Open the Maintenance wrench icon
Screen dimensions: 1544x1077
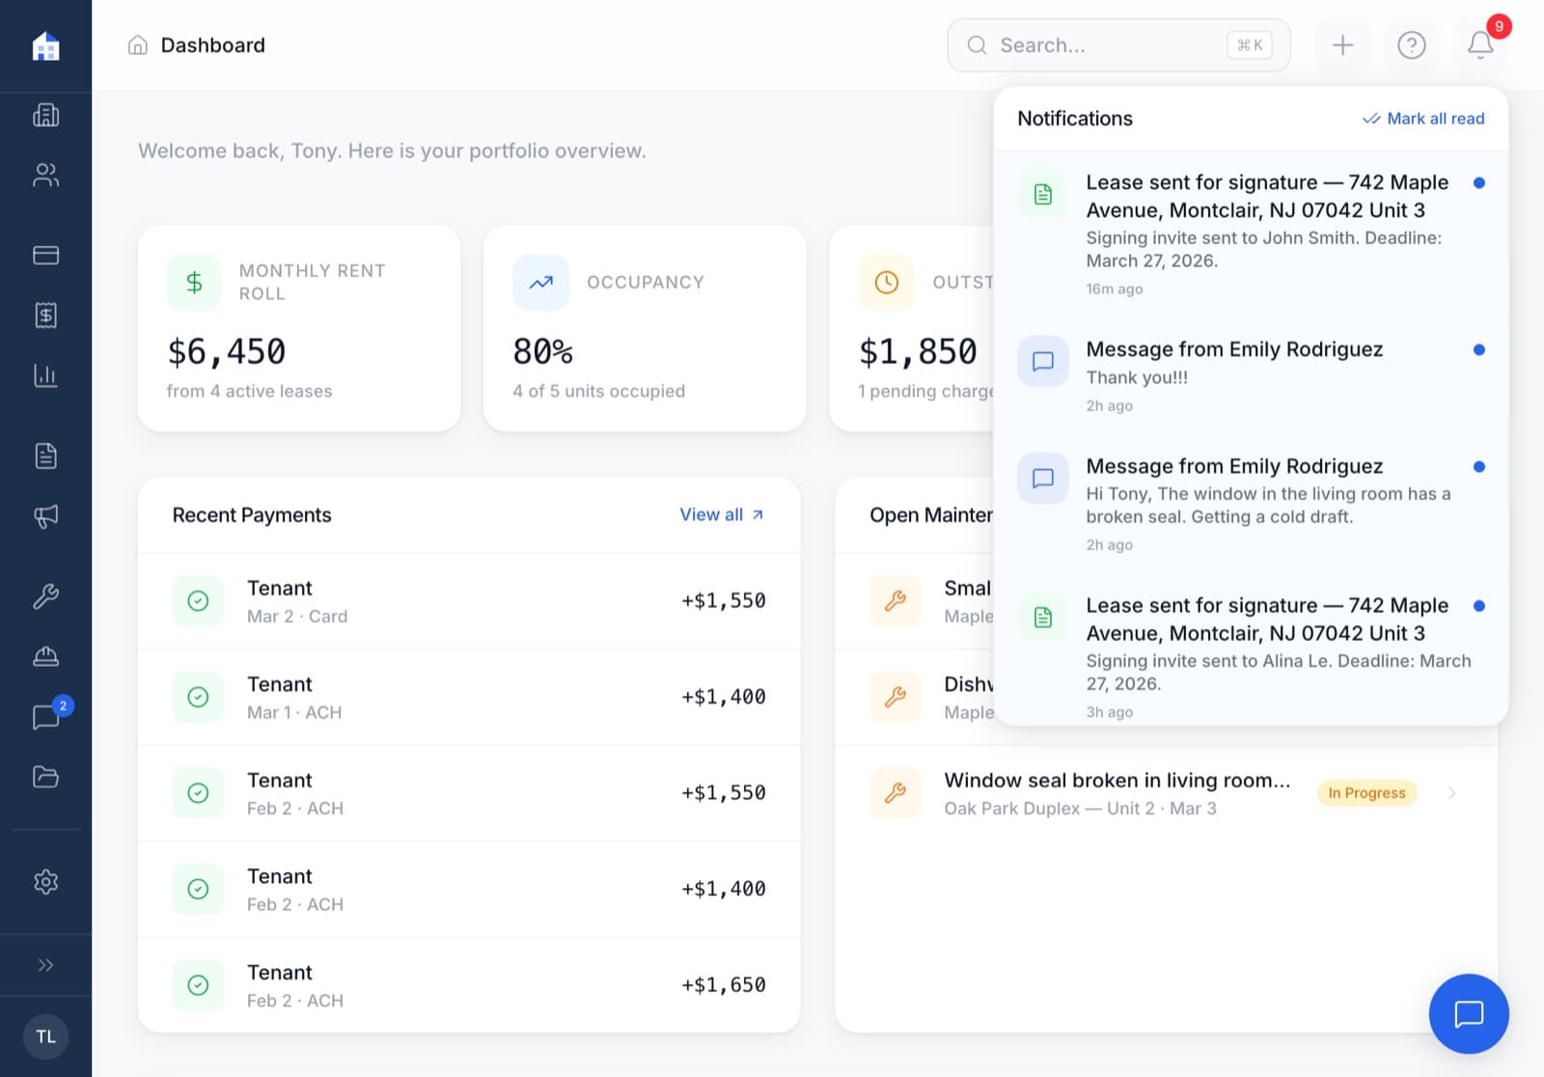[45, 596]
